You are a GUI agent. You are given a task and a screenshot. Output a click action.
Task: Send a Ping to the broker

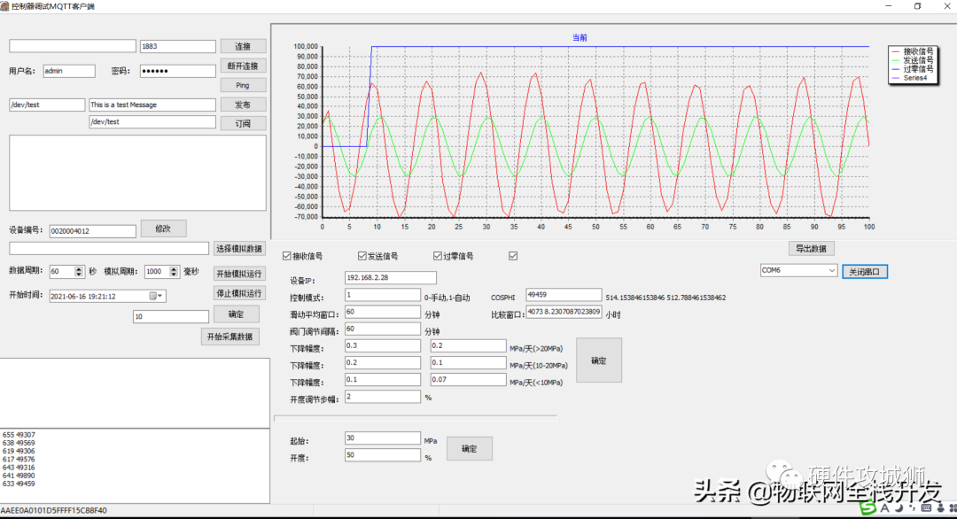[x=243, y=85]
